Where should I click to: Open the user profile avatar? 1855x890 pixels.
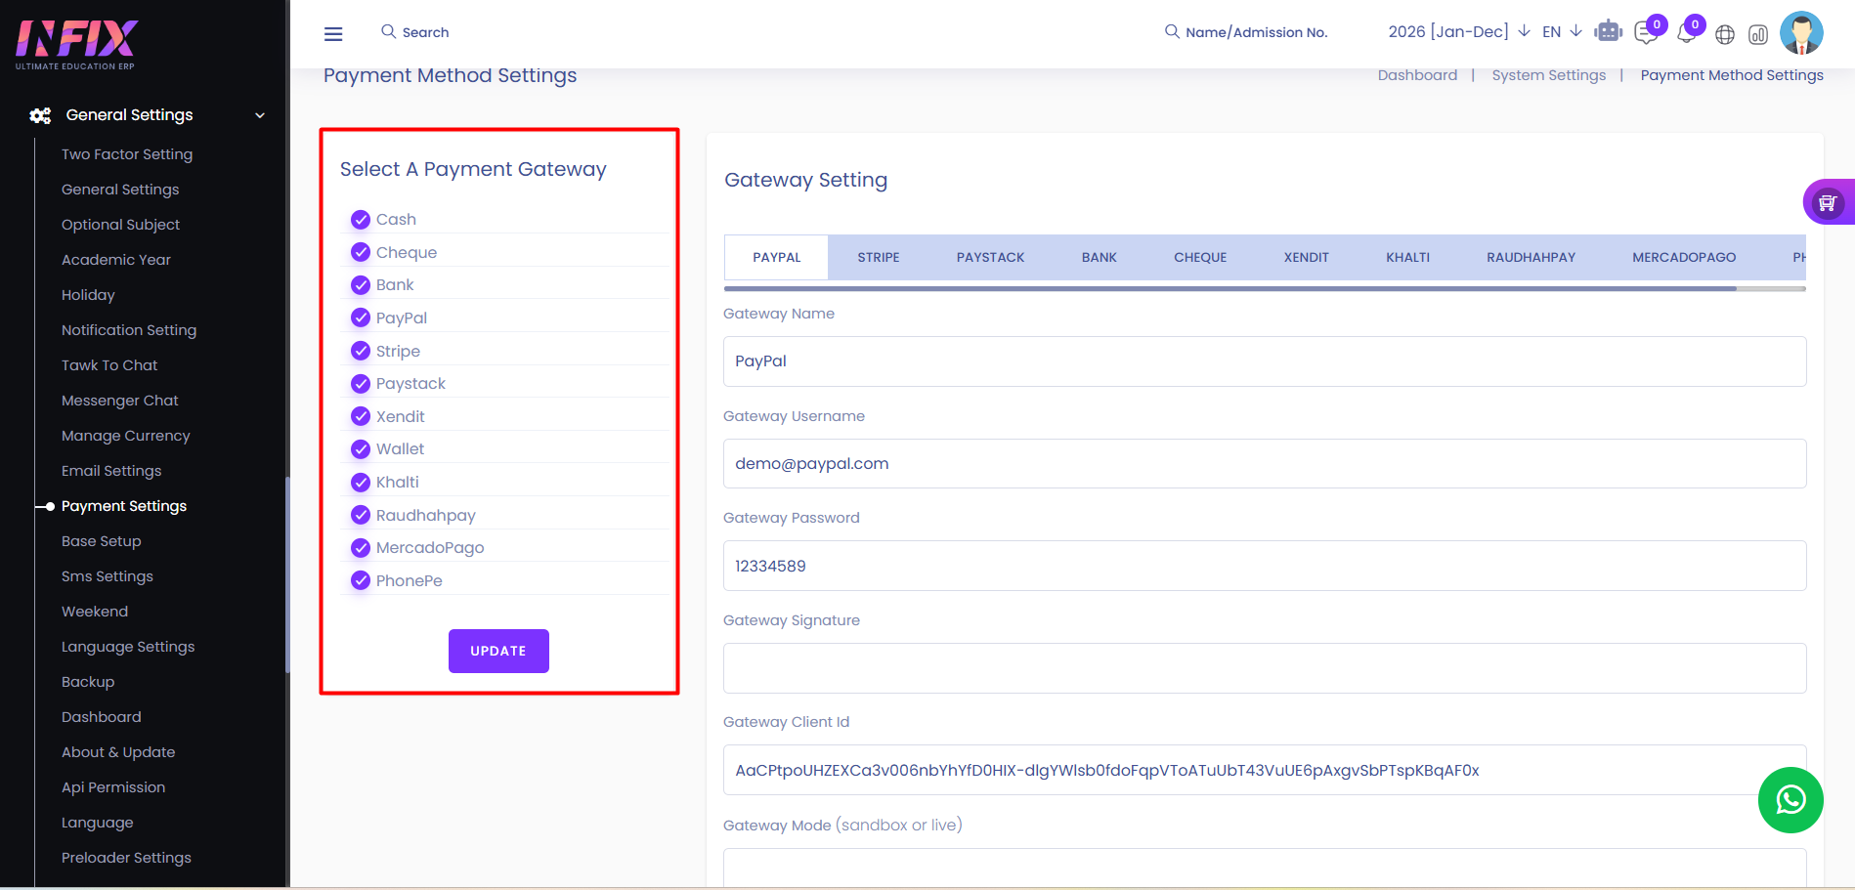1801,32
